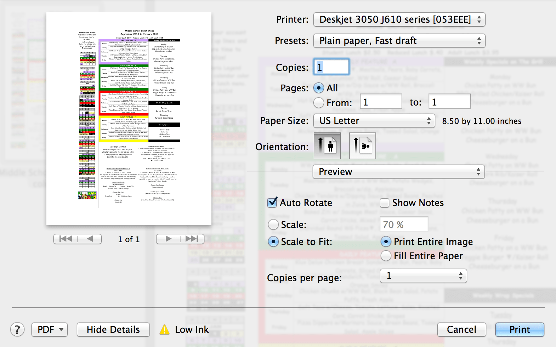Viewport: 556px width, 347px height.
Task: Click the 8.50 by 11.00 inches text
Action: pos(482,121)
